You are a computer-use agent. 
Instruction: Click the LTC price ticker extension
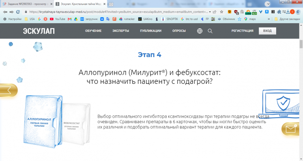tap(254, 12)
